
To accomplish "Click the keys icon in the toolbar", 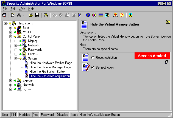I will point(46,15).
